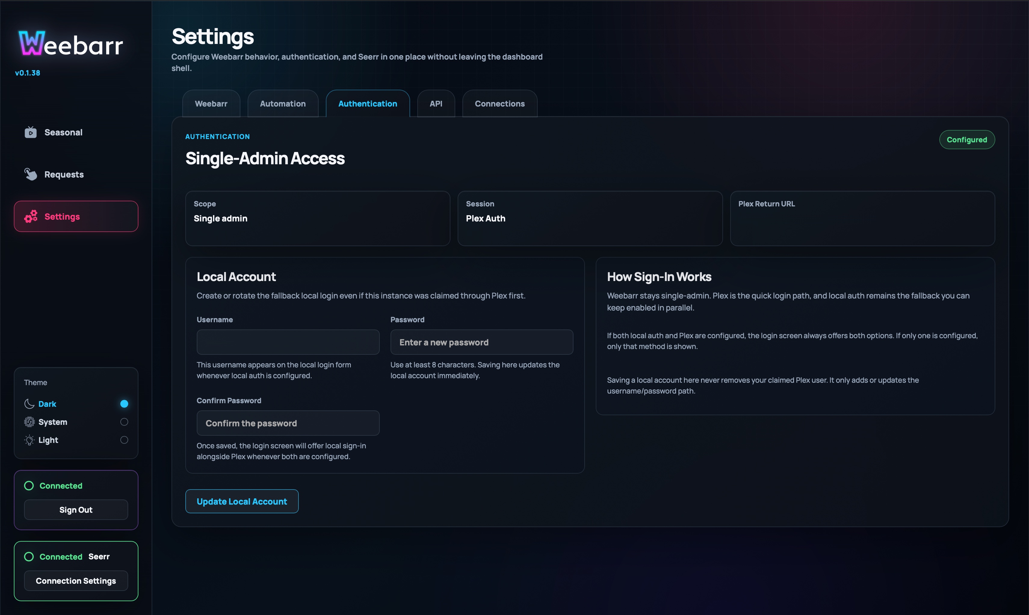Viewport: 1029px width, 615px height.
Task: Click the Plex Return URL card
Action: [x=862, y=218]
